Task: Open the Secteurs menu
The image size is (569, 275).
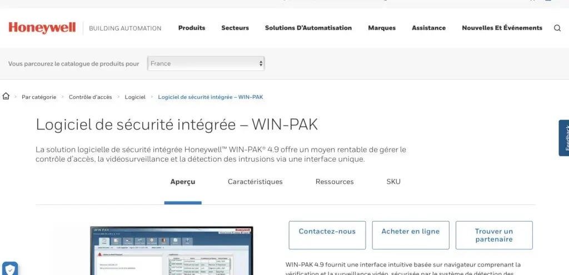Action: [x=235, y=28]
